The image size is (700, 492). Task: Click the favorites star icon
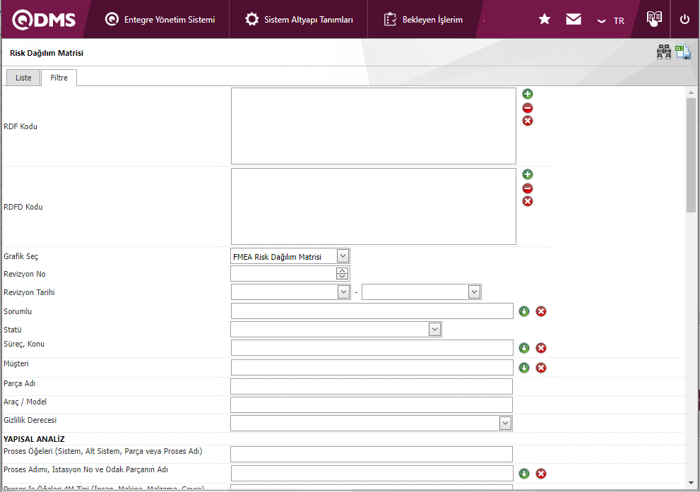[544, 19]
